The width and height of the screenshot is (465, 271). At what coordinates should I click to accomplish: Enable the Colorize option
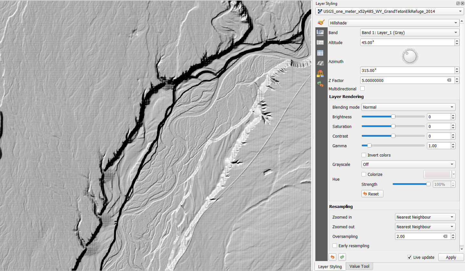pyautogui.click(x=364, y=174)
